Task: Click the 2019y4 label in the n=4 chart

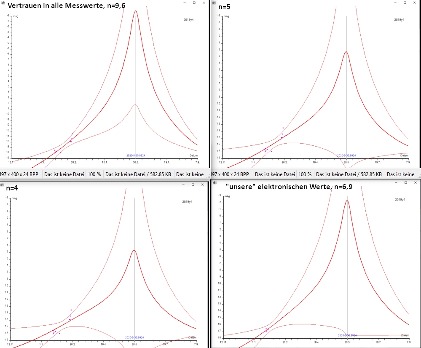Action: click(x=187, y=202)
